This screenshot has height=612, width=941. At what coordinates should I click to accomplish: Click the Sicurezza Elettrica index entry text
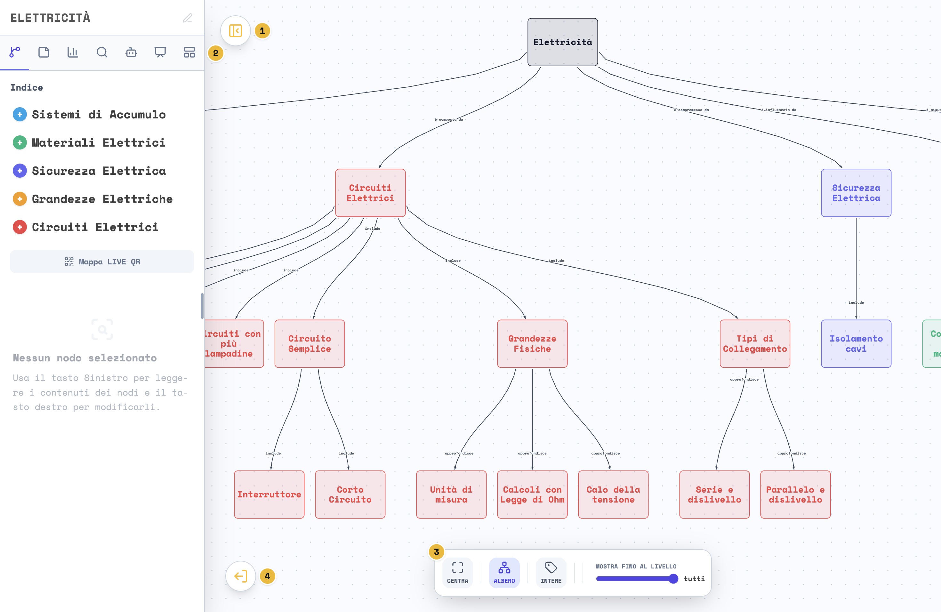[x=99, y=171]
